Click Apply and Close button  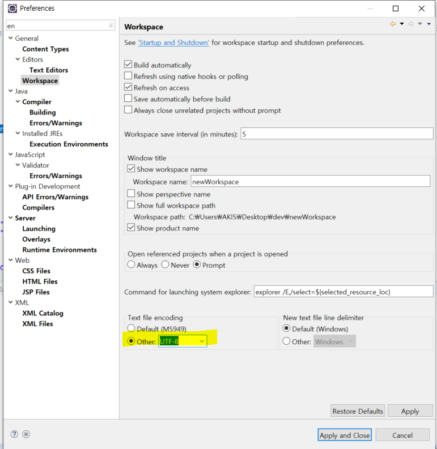[x=345, y=435]
